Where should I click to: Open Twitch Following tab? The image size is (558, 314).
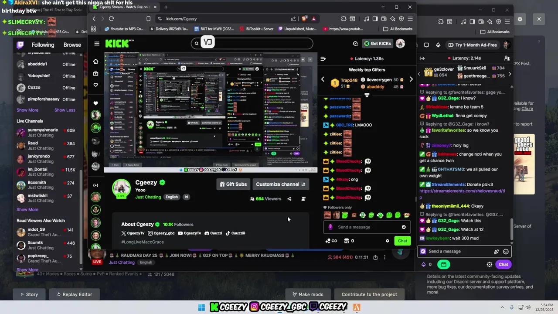[43, 45]
